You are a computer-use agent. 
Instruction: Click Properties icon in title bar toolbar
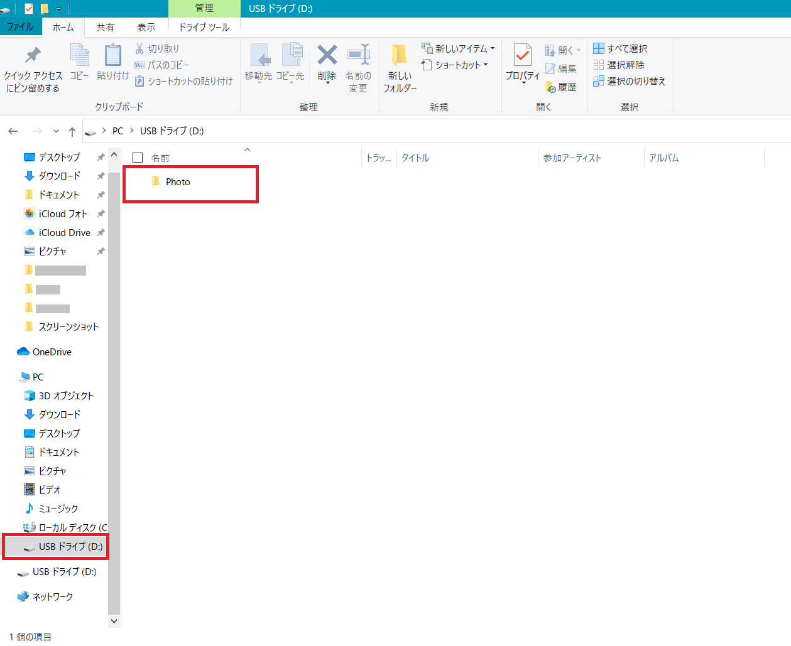[29, 9]
